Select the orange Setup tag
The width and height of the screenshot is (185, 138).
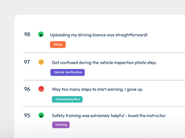[x=58, y=44]
